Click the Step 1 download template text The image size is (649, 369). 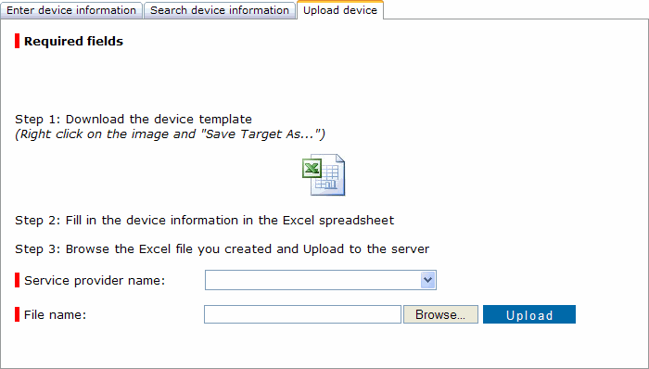click(x=134, y=120)
